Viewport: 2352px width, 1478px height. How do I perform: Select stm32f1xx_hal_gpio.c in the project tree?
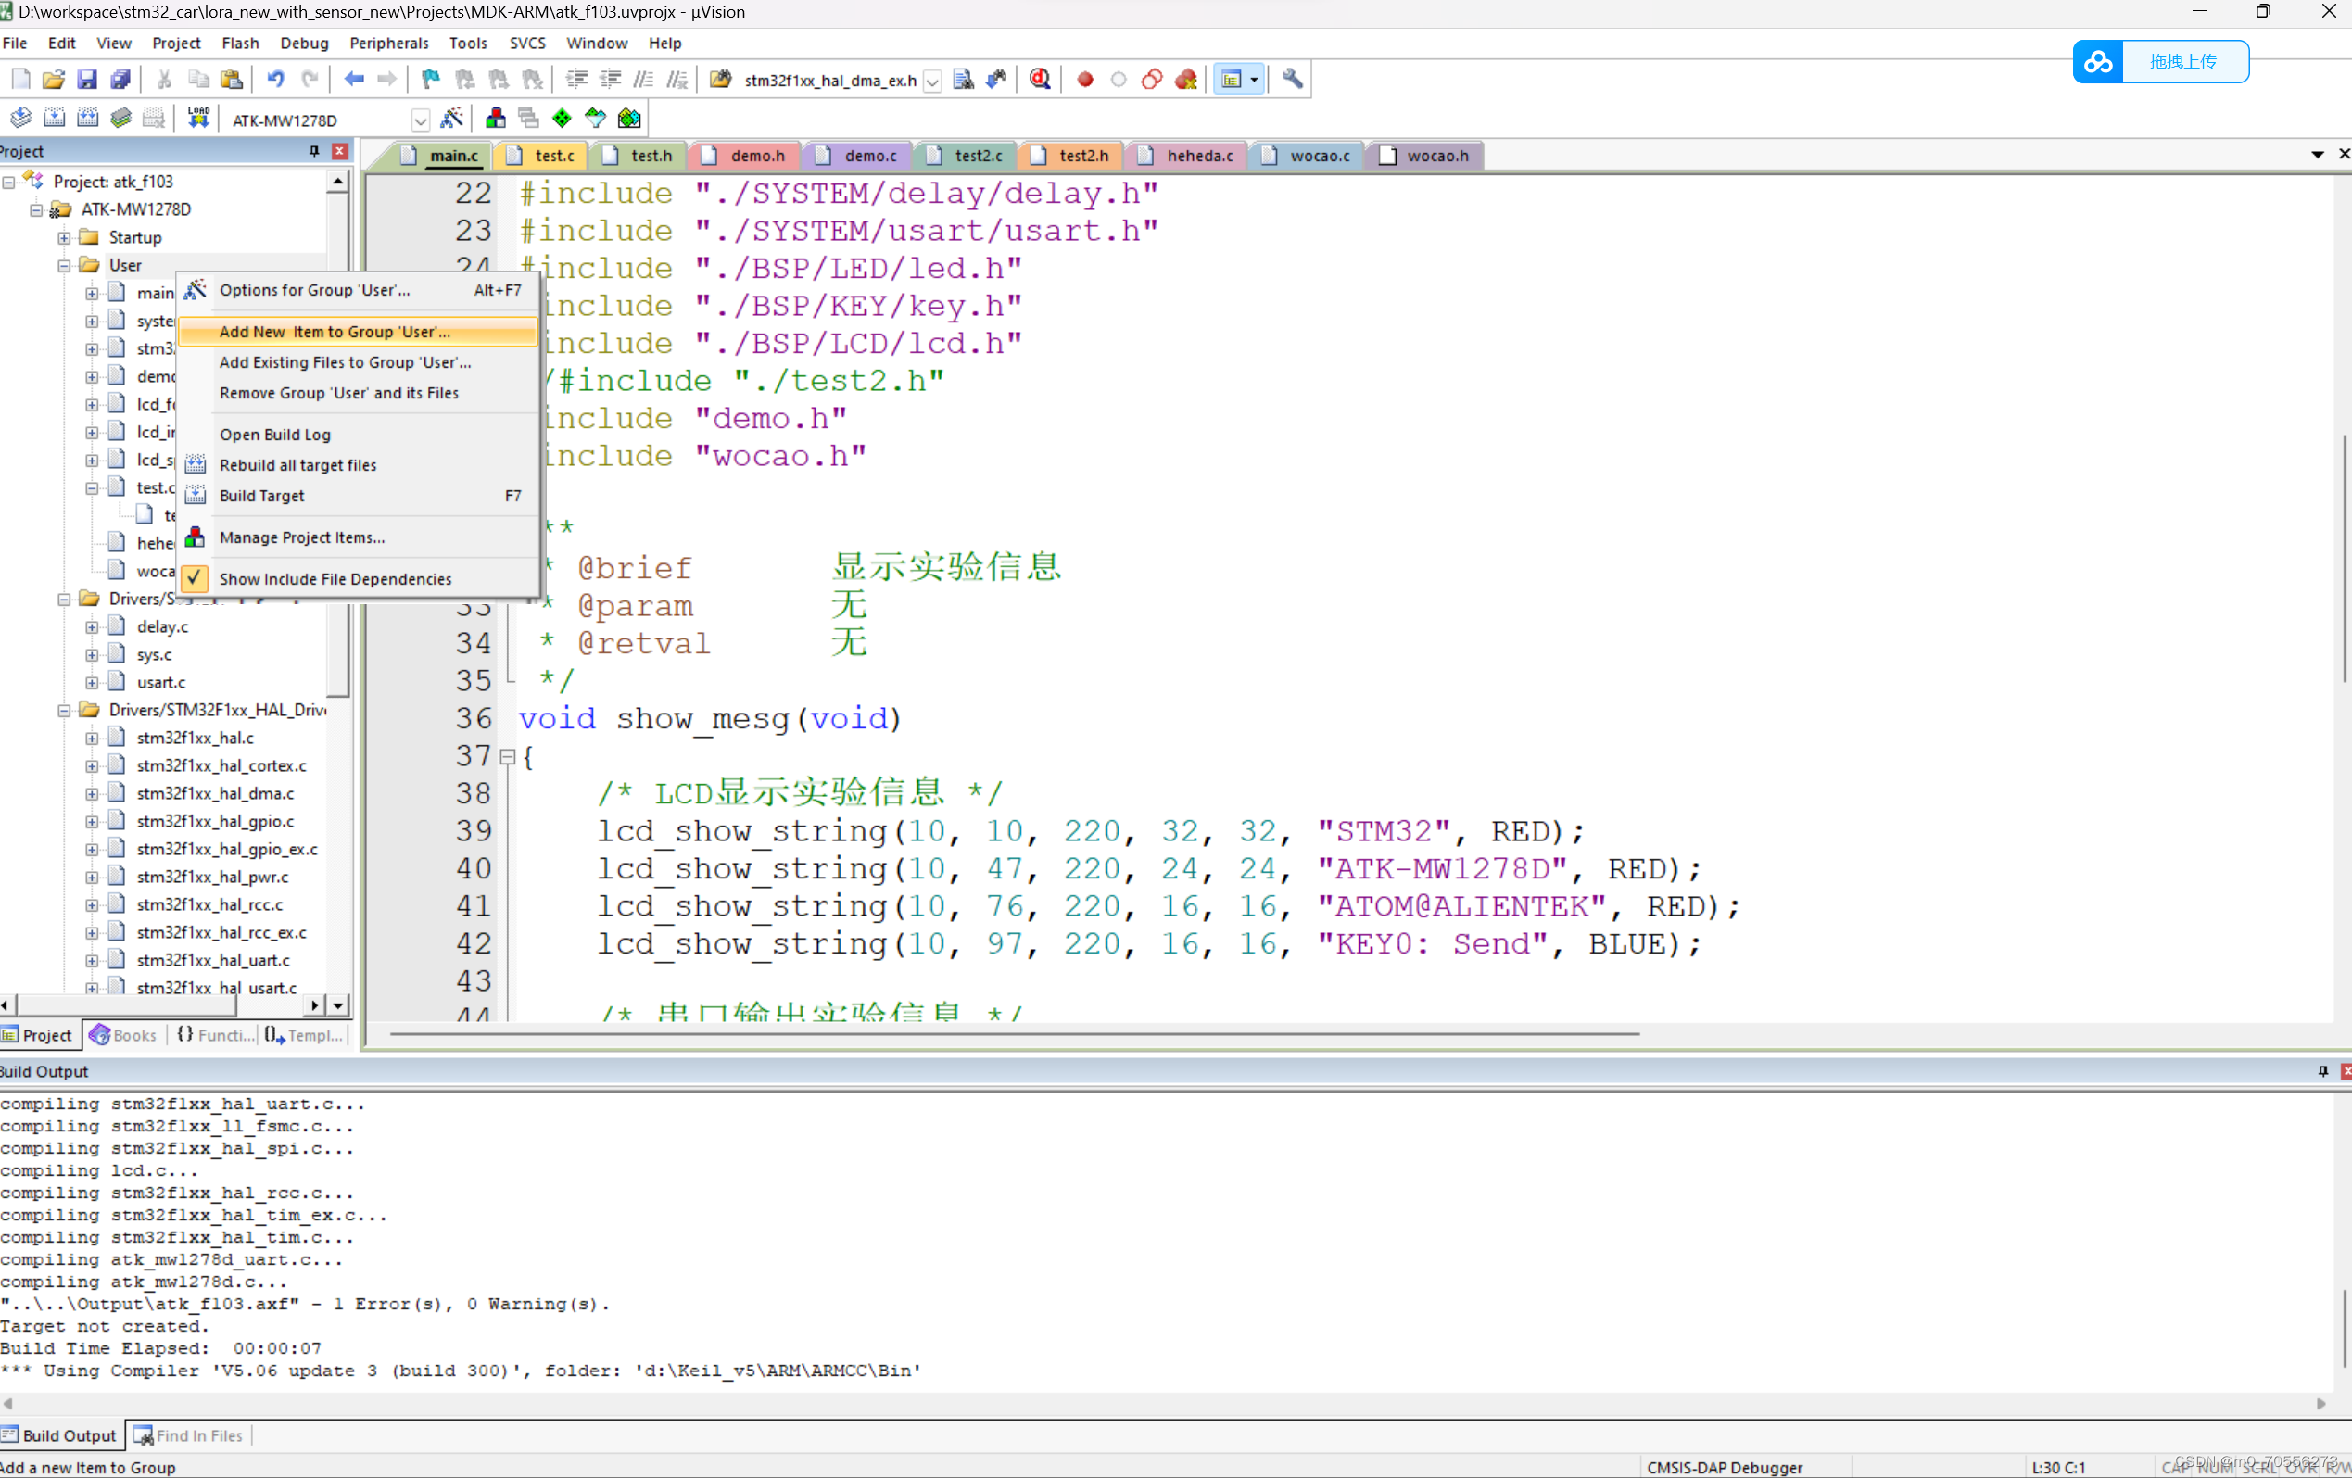tap(215, 822)
